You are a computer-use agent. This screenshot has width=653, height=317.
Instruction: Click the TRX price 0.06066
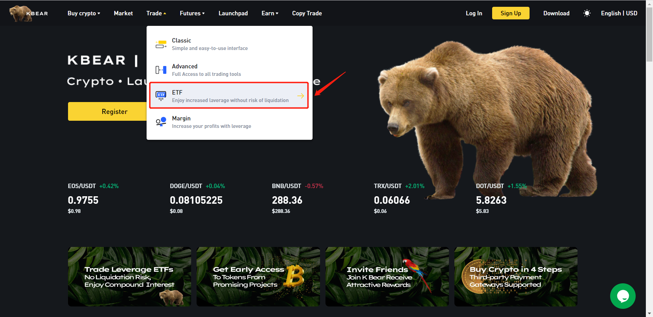392,200
